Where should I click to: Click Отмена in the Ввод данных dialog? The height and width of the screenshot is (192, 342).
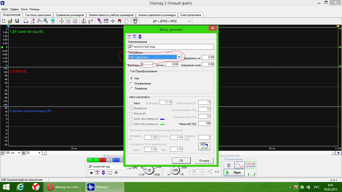click(204, 160)
